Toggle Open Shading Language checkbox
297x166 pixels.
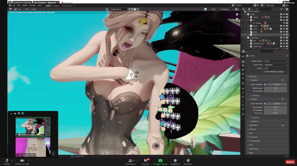point(264,72)
